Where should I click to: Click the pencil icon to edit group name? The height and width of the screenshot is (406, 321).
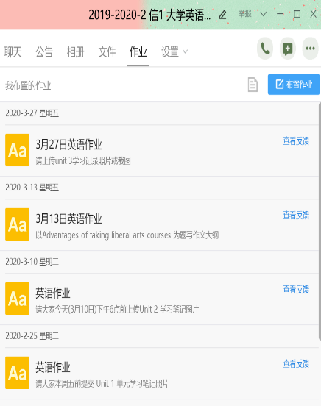pyautogui.click(x=223, y=15)
